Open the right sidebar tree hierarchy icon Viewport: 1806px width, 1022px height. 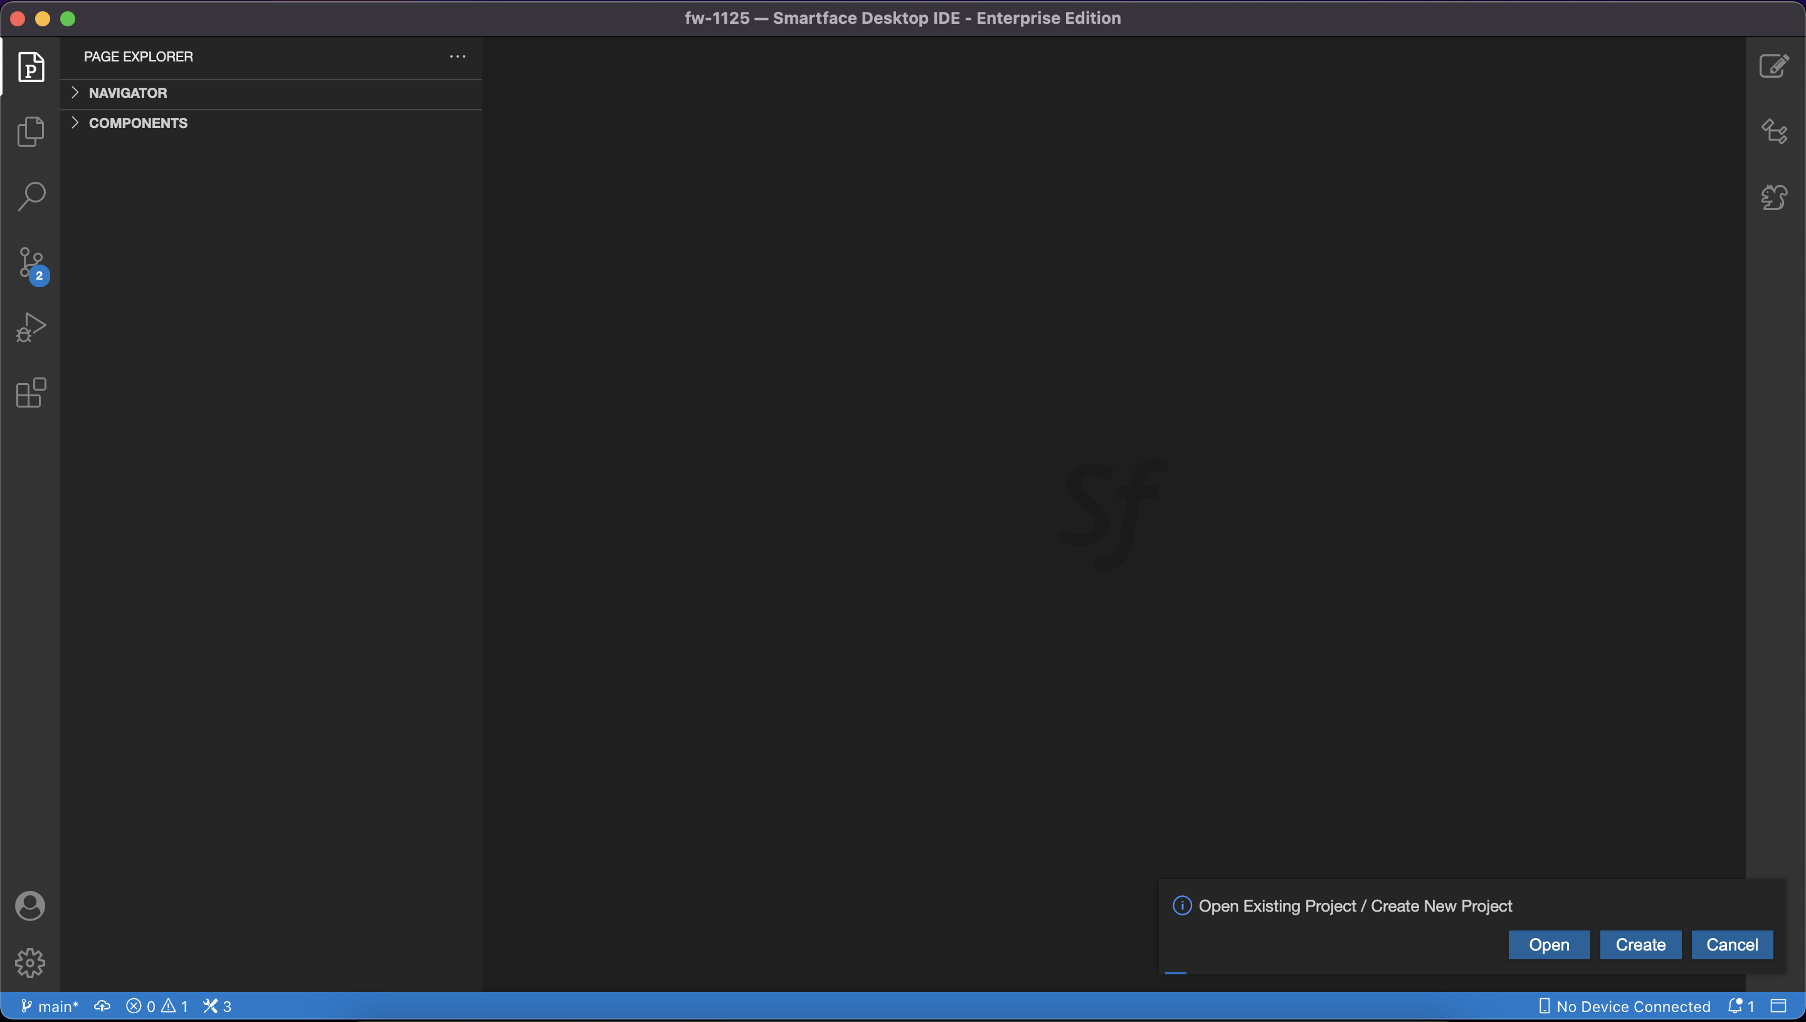coord(1774,131)
